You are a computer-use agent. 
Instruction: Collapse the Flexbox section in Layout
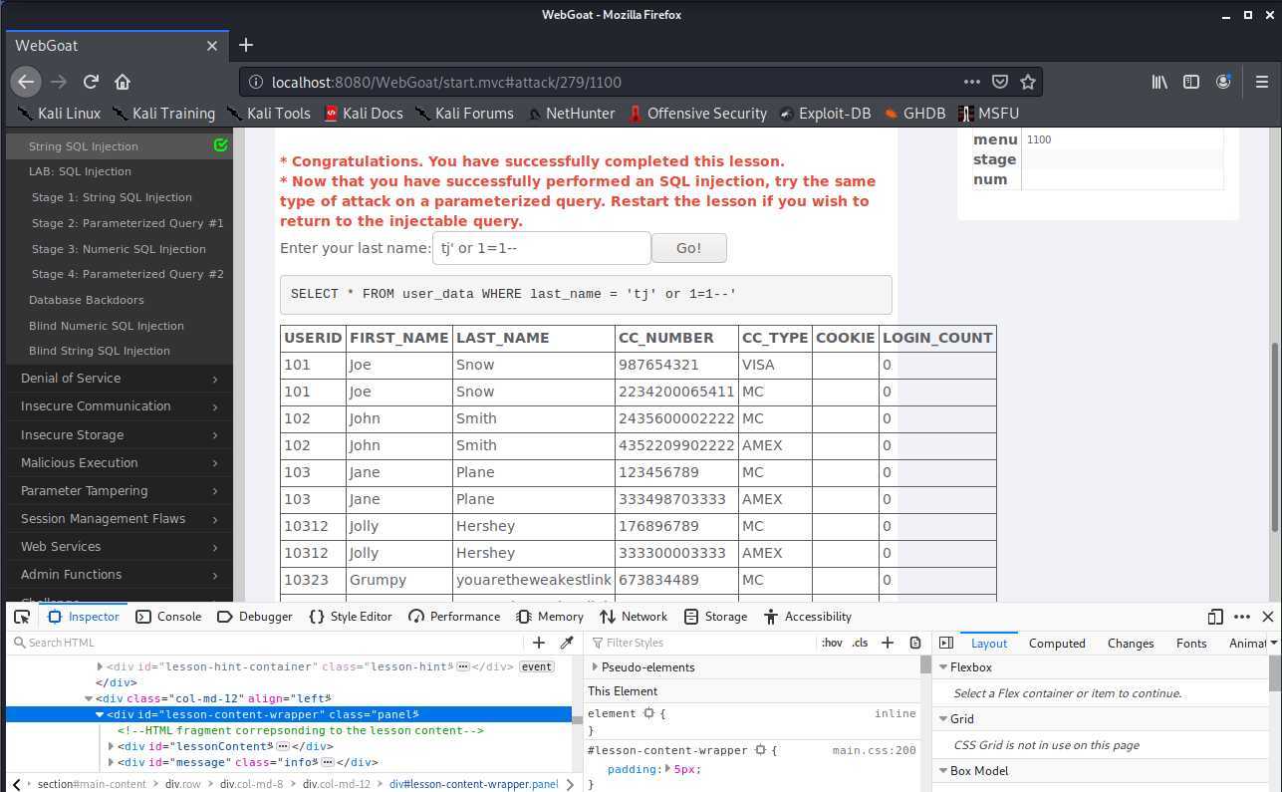[944, 667]
